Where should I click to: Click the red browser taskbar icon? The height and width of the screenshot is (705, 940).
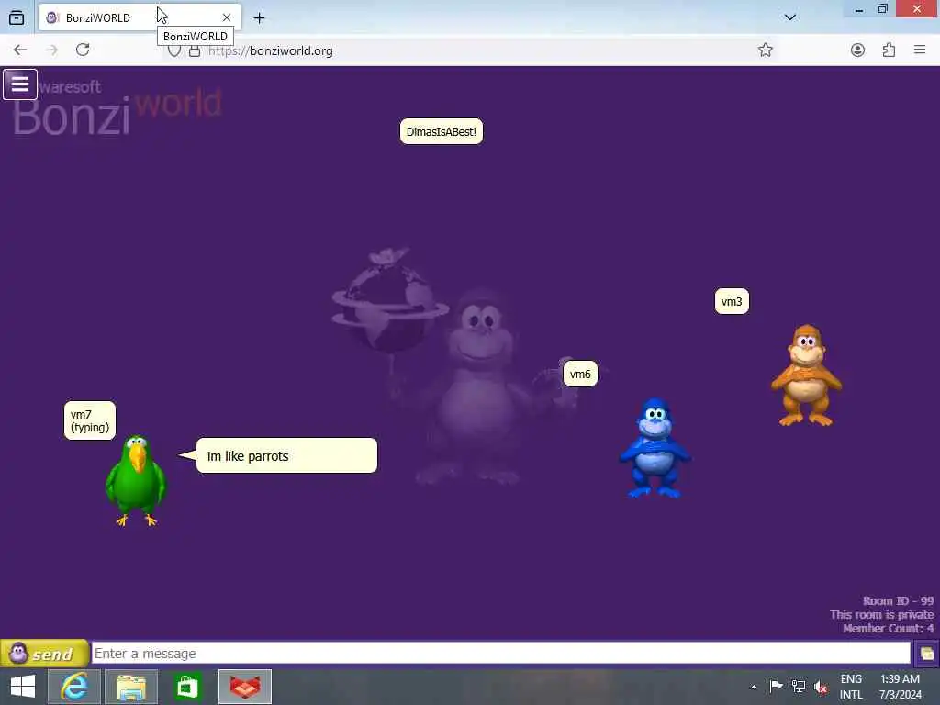[244, 687]
